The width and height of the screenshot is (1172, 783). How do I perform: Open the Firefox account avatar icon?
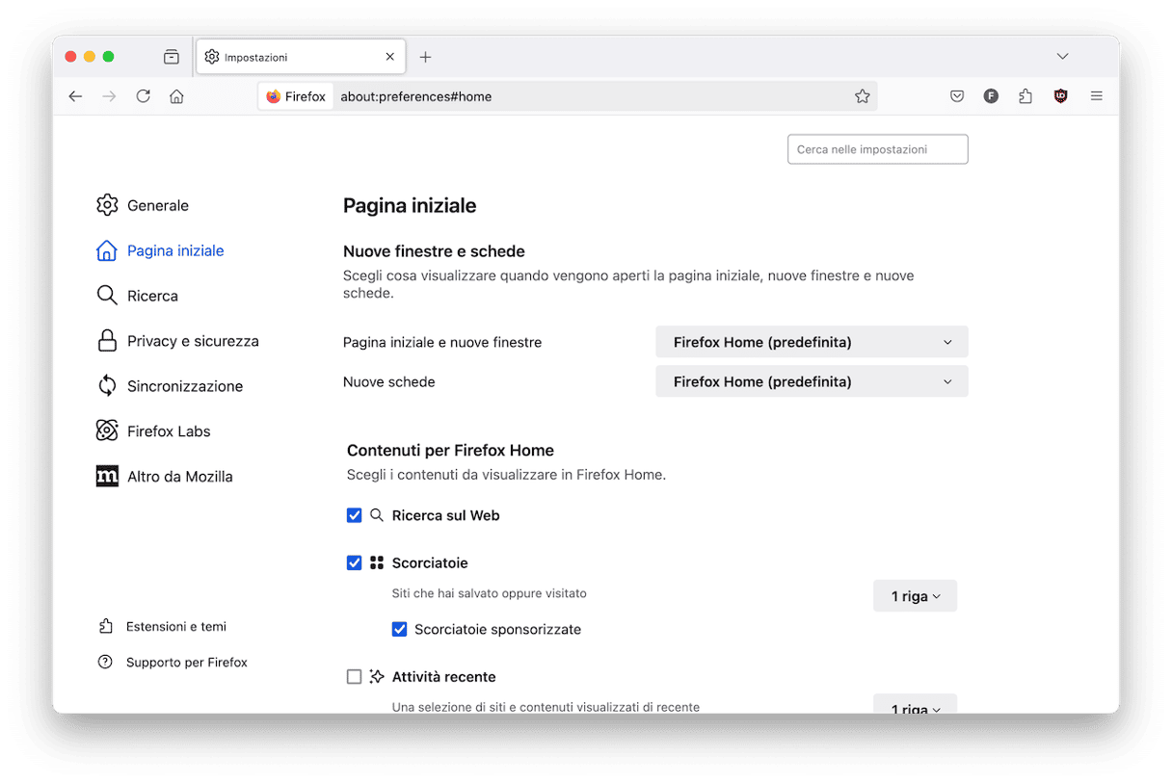click(x=991, y=96)
